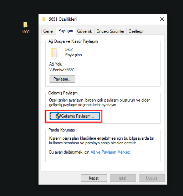Select the Paylaşım tab
The image size is (183, 196).
pos(66,31)
